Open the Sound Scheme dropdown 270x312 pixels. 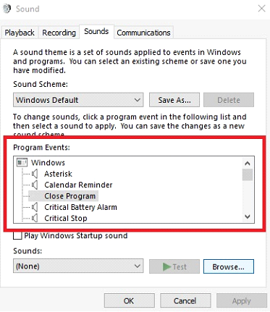point(78,100)
